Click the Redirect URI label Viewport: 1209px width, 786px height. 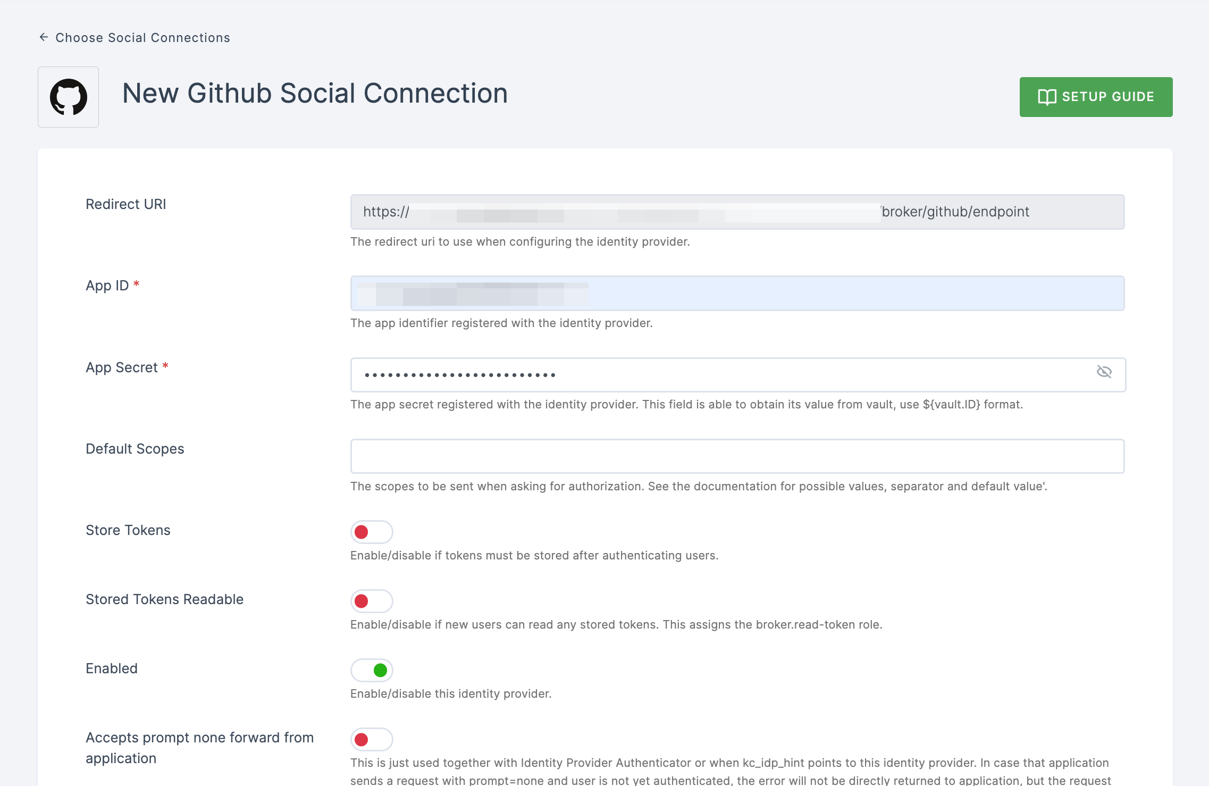coord(126,204)
